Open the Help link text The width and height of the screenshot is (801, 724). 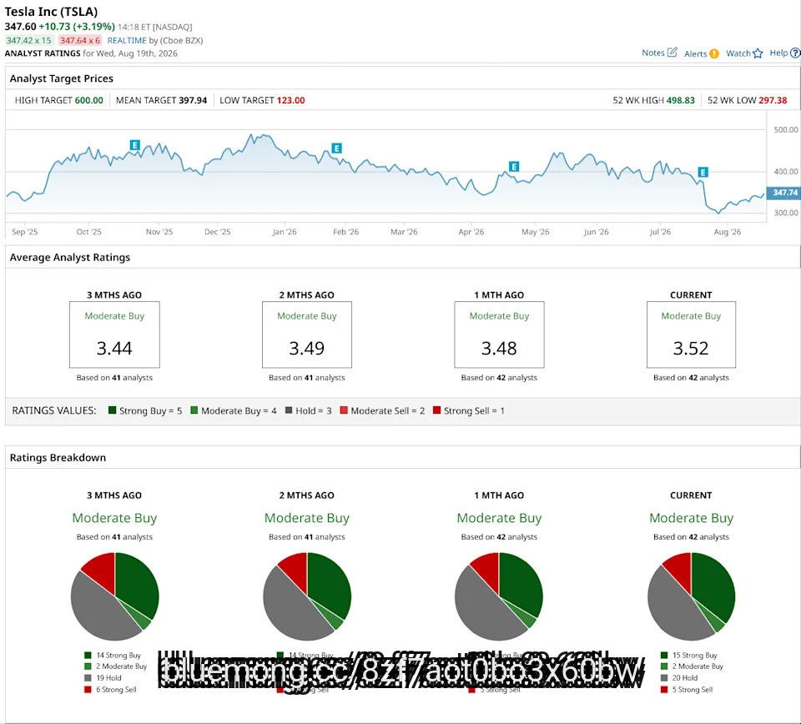click(x=778, y=53)
